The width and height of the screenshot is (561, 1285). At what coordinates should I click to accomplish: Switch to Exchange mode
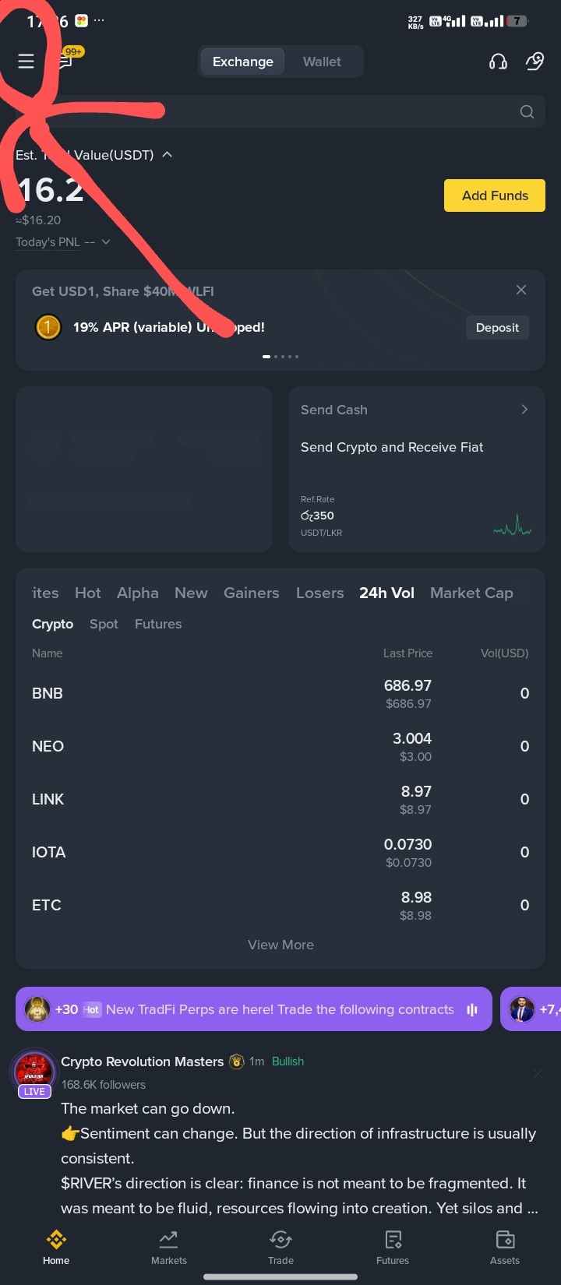[242, 62]
